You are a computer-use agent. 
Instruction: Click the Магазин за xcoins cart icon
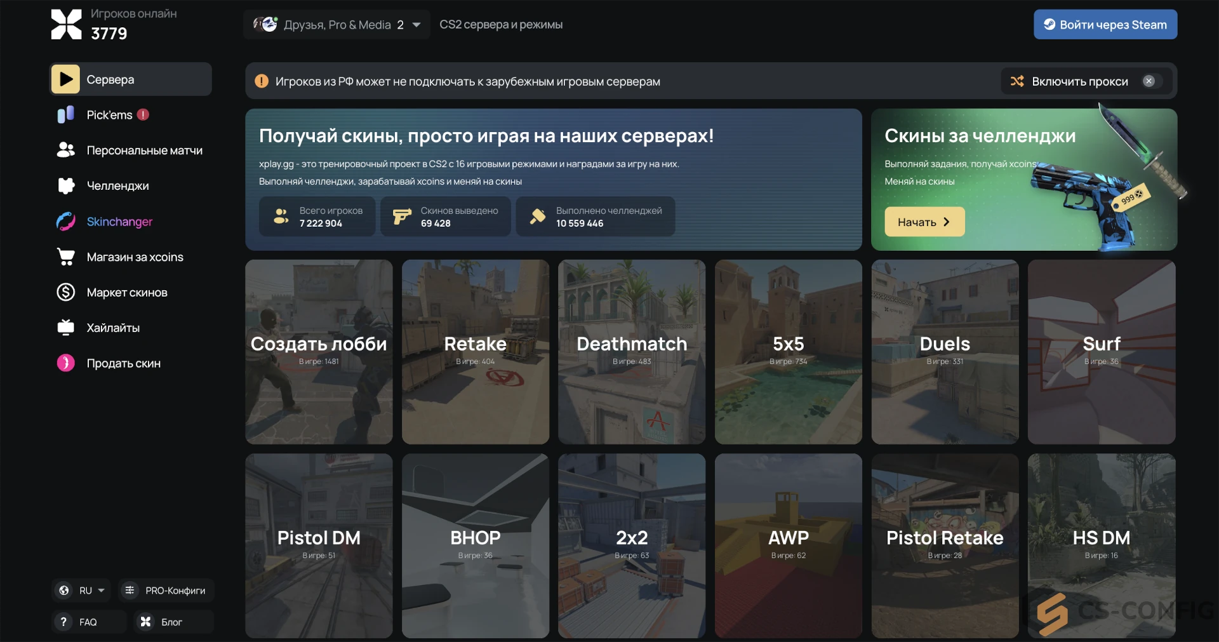[x=65, y=257]
